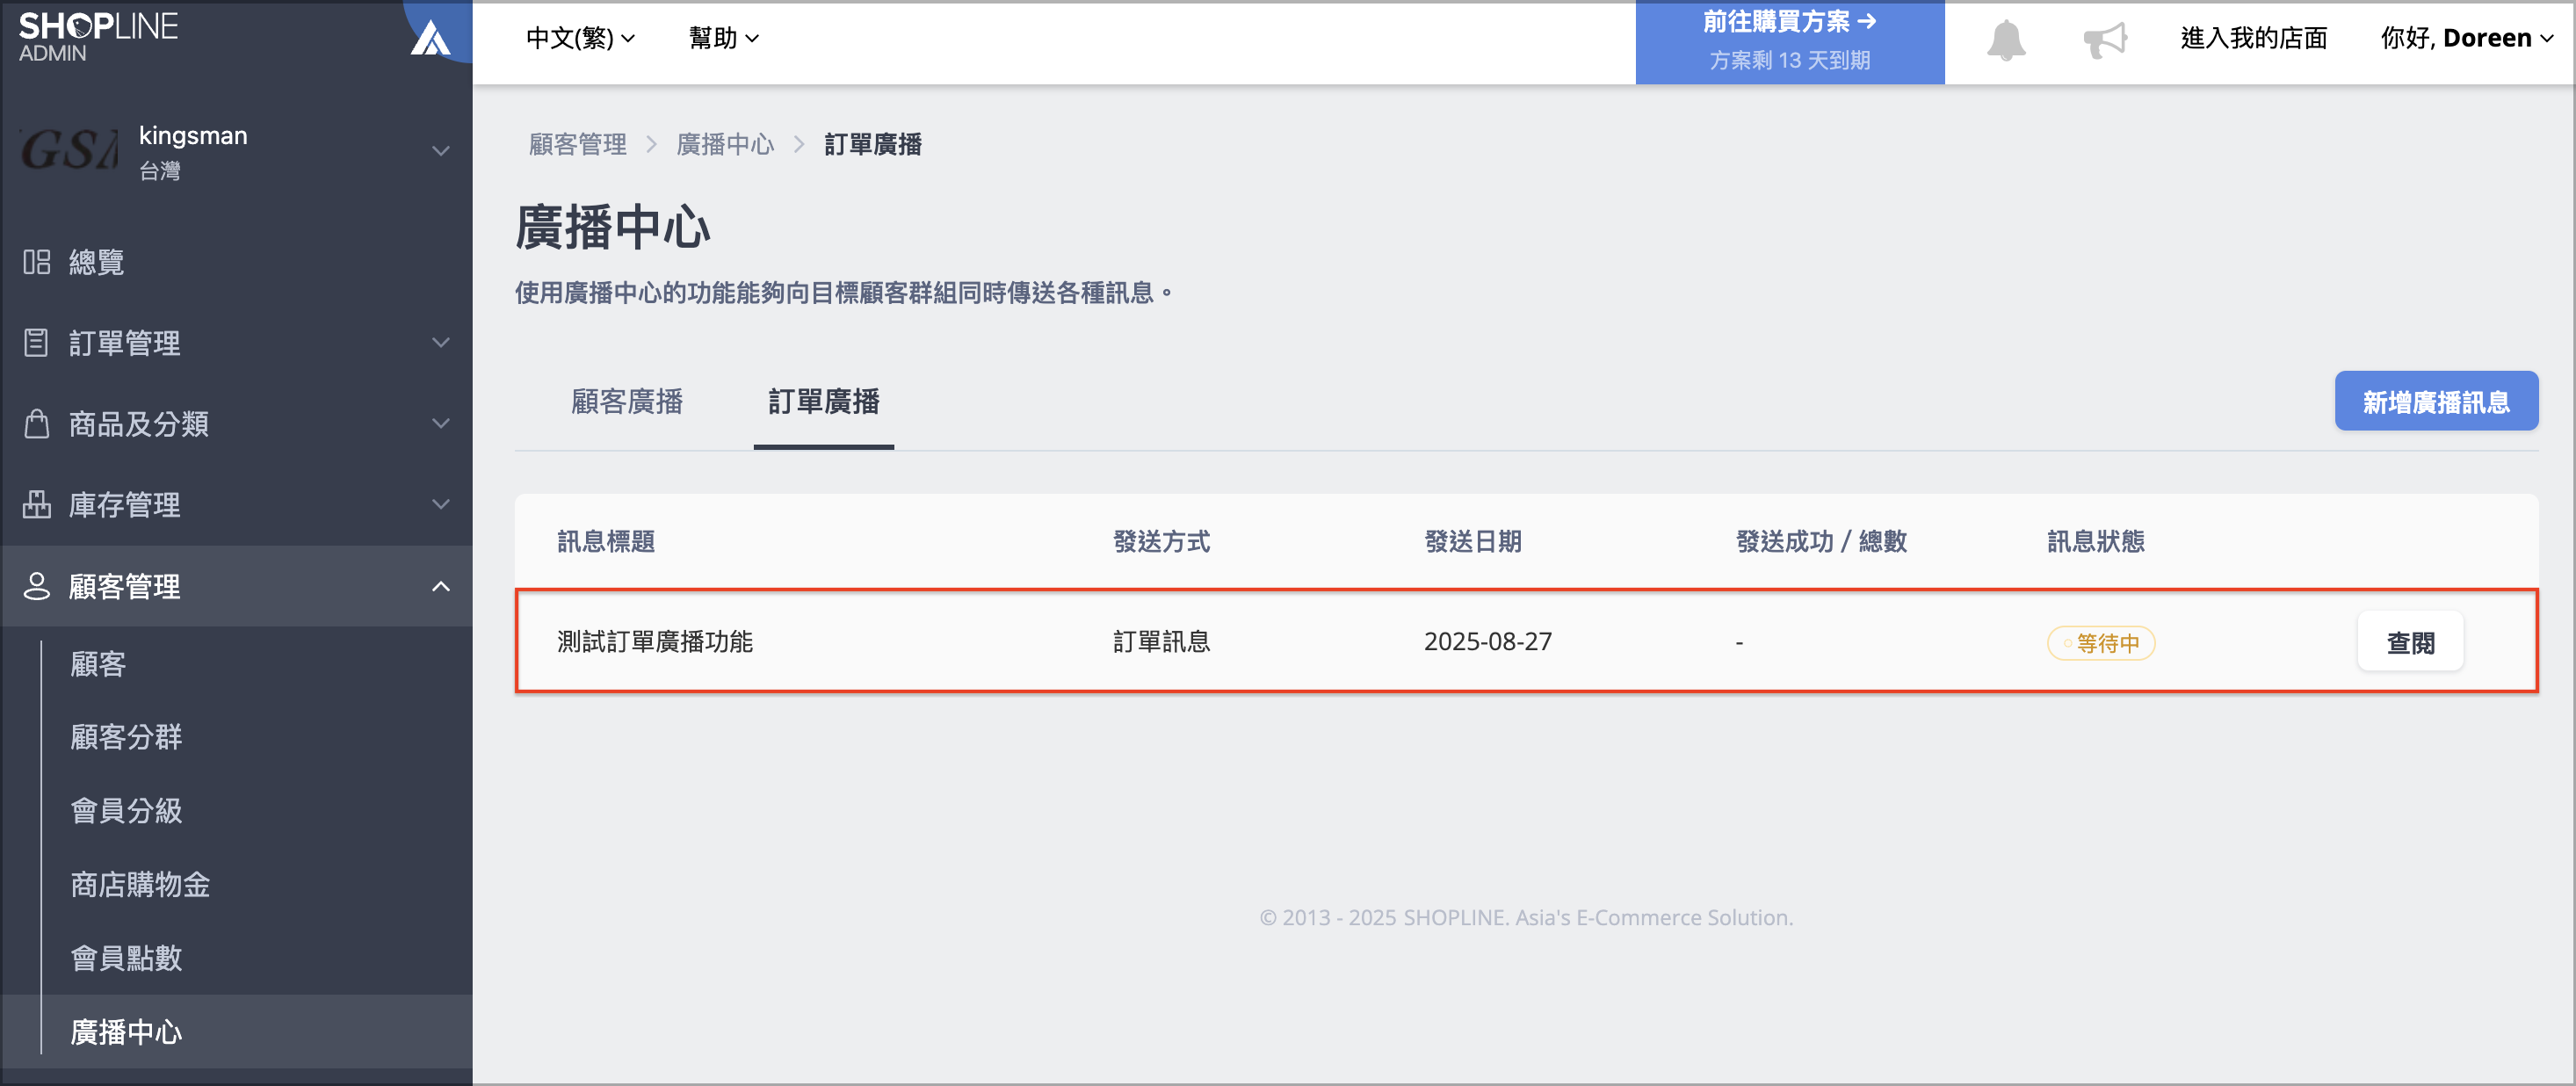
Task: Click the 新增廣播訊息 button
Action: point(2436,402)
